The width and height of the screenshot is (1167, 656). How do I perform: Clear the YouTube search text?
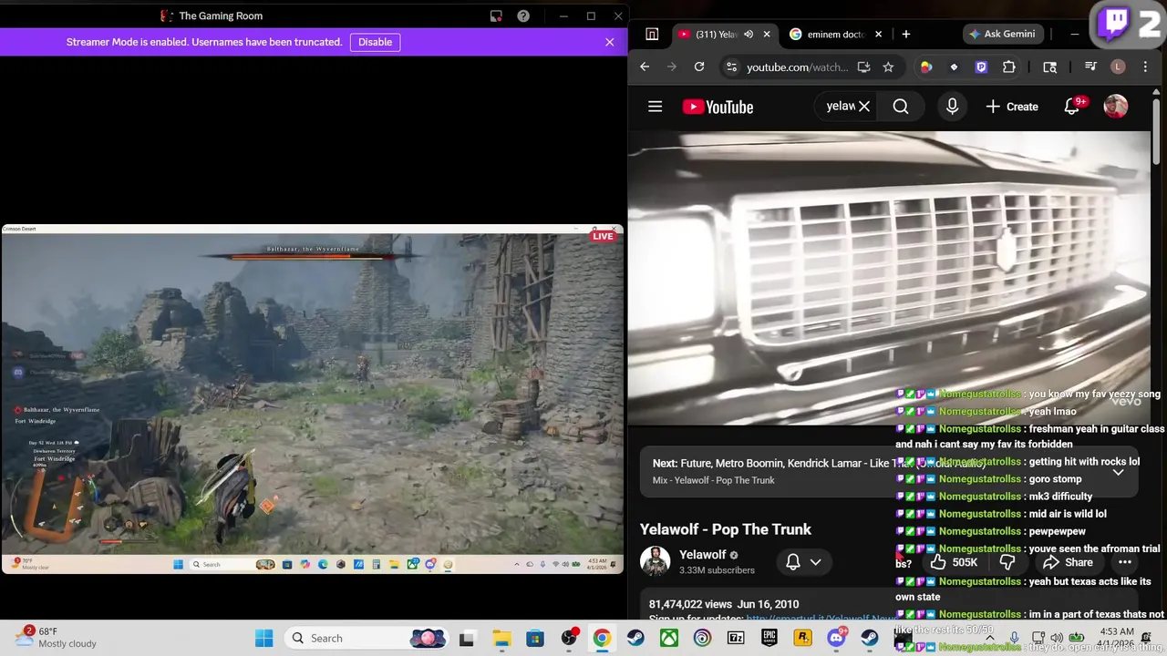(864, 107)
